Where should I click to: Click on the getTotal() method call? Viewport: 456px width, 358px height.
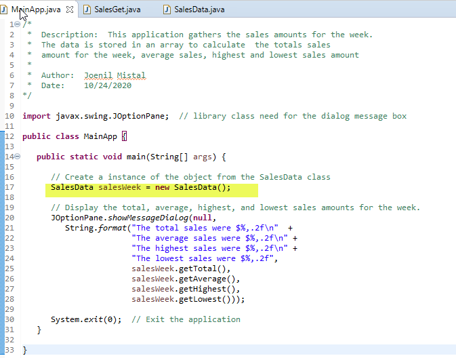[181, 268]
